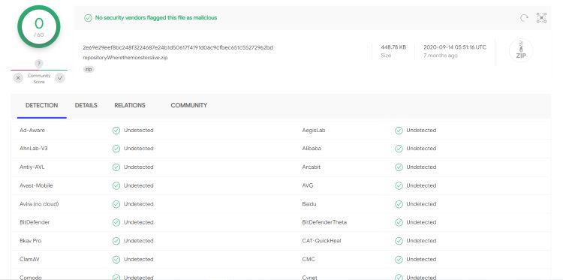Click the Undetected check icon for ClamAV

[x=116, y=260]
